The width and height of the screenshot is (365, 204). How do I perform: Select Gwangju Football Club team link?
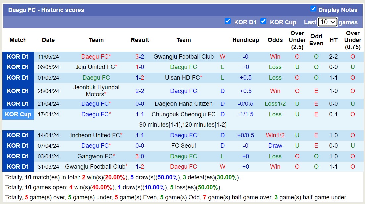tap(183, 56)
